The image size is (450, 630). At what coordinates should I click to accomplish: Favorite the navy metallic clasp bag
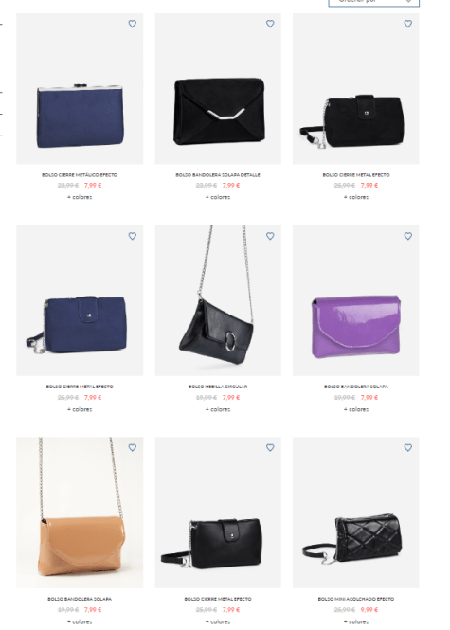point(133,24)
